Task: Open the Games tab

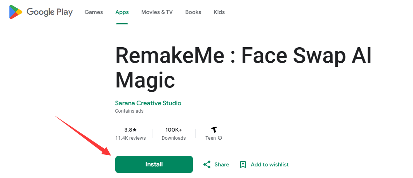Action: 94,12
